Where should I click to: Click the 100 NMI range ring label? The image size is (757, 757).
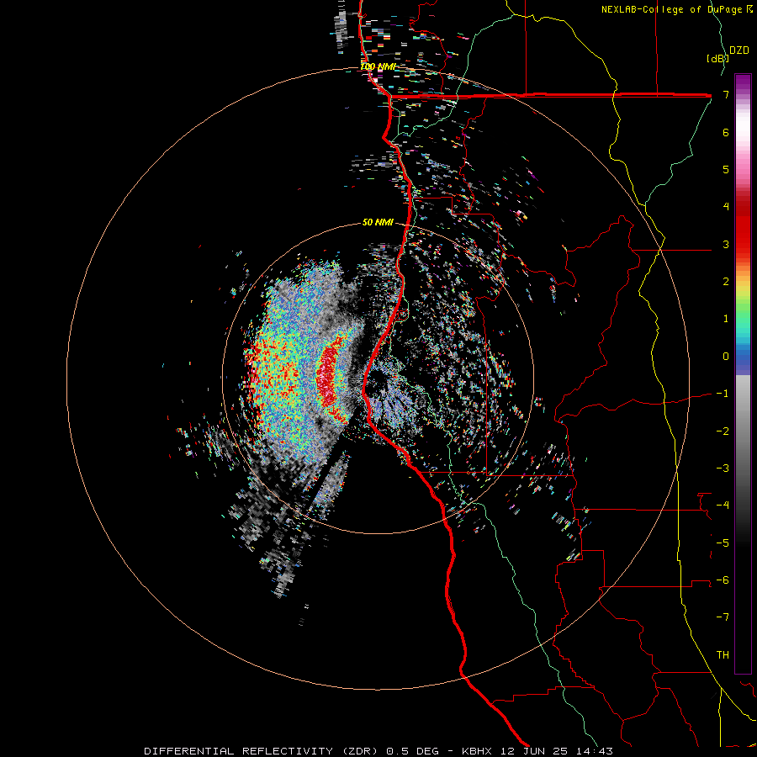click(x=378, y=66)
